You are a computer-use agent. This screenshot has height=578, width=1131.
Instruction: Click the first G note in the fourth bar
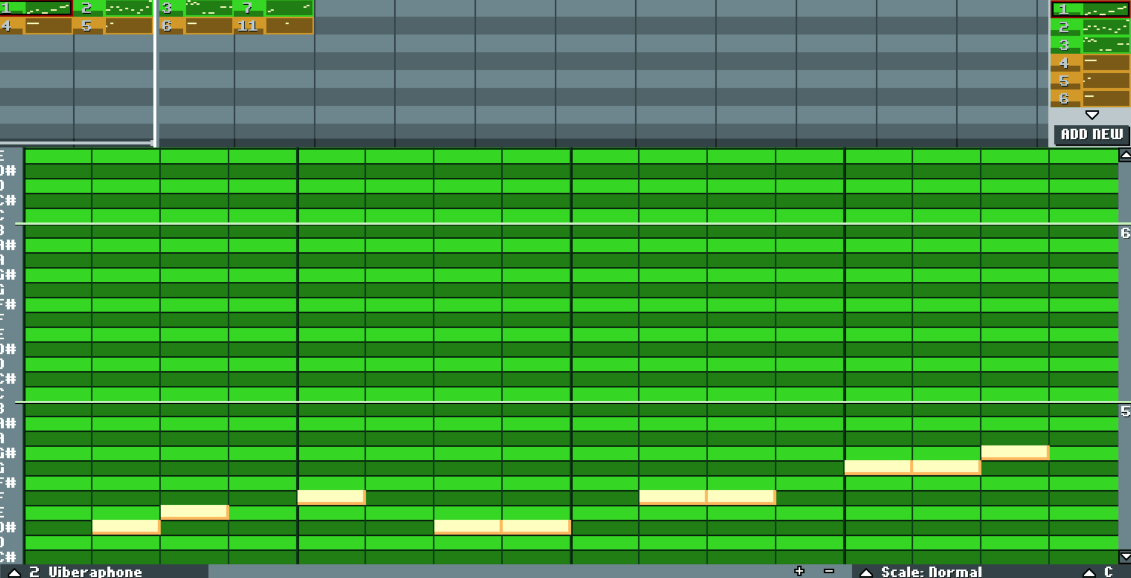[x=878, y=467]
